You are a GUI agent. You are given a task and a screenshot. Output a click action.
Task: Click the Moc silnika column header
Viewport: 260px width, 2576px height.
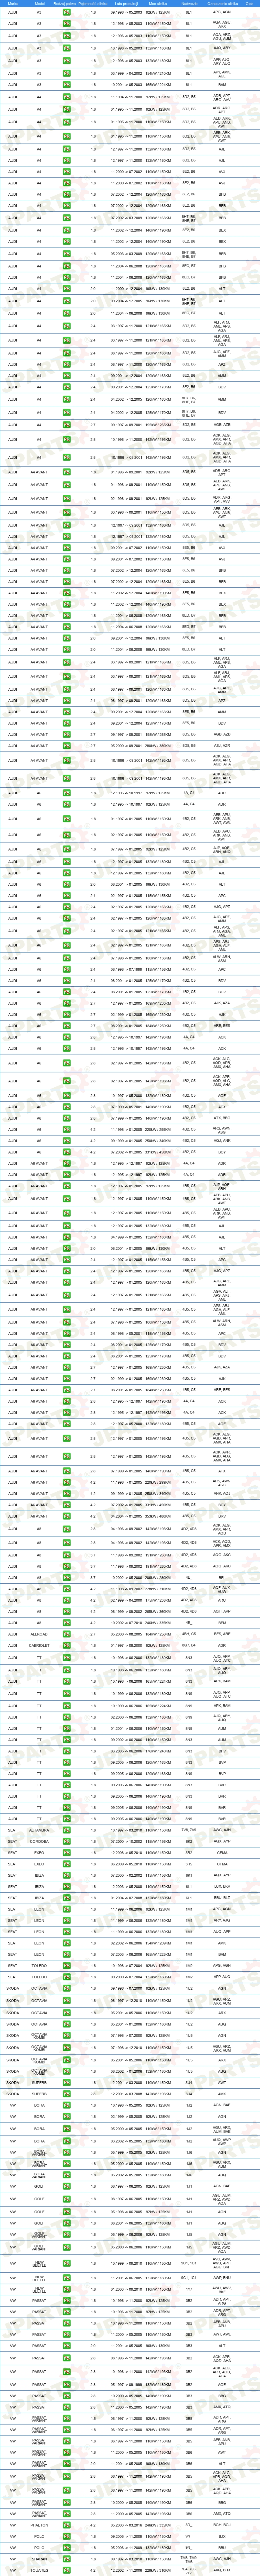158,4
